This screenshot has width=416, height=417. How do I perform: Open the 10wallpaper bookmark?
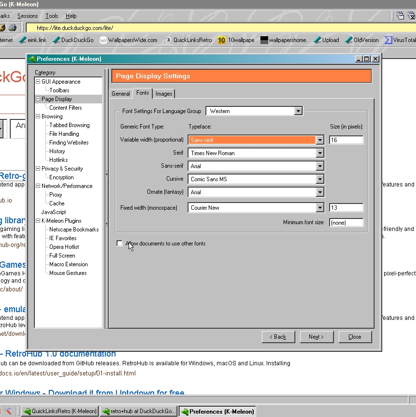tap(236, 40)
